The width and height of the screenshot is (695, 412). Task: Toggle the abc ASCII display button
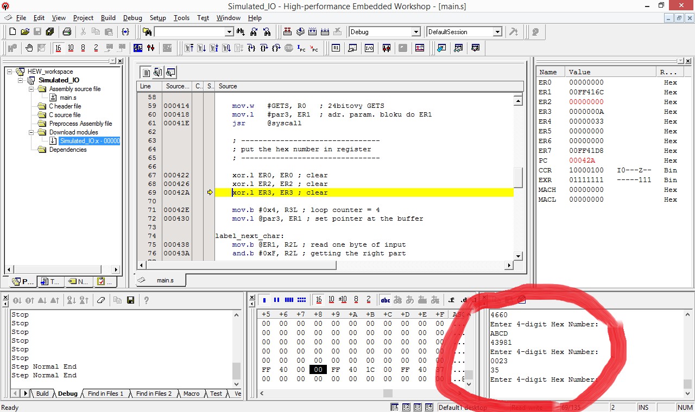tap(385, 300)
